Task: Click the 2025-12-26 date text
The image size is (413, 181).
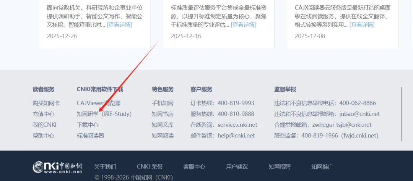Action: point(62,36)
